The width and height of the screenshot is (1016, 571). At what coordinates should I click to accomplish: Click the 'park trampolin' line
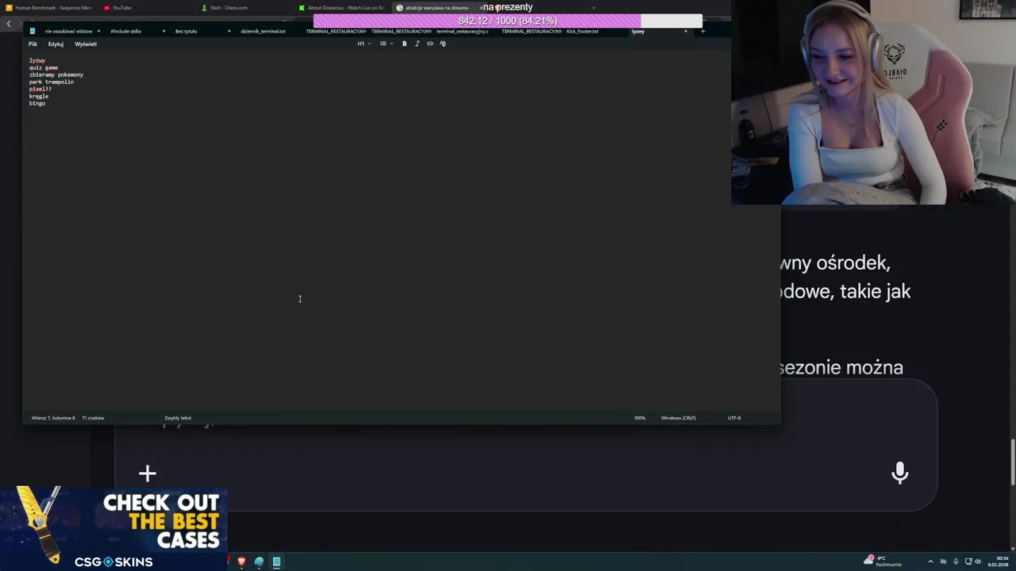(52, 82)
